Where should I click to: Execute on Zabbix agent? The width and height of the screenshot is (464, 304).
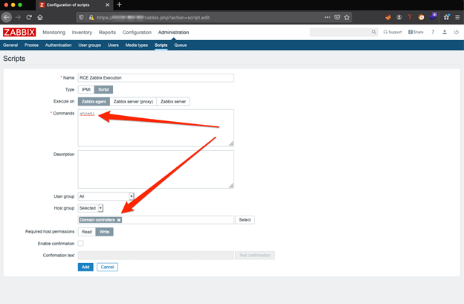pos(94,101)
